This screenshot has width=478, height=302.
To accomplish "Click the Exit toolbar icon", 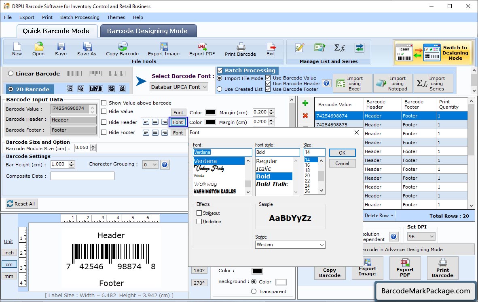I will tap(271, 49).
